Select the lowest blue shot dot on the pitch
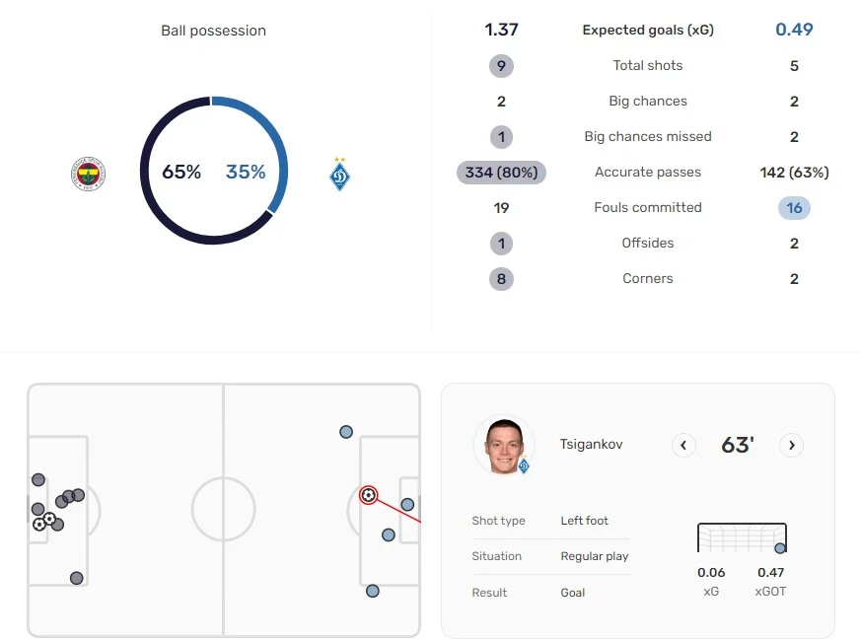This screenshot has height=641, width=861. point(372,591)
